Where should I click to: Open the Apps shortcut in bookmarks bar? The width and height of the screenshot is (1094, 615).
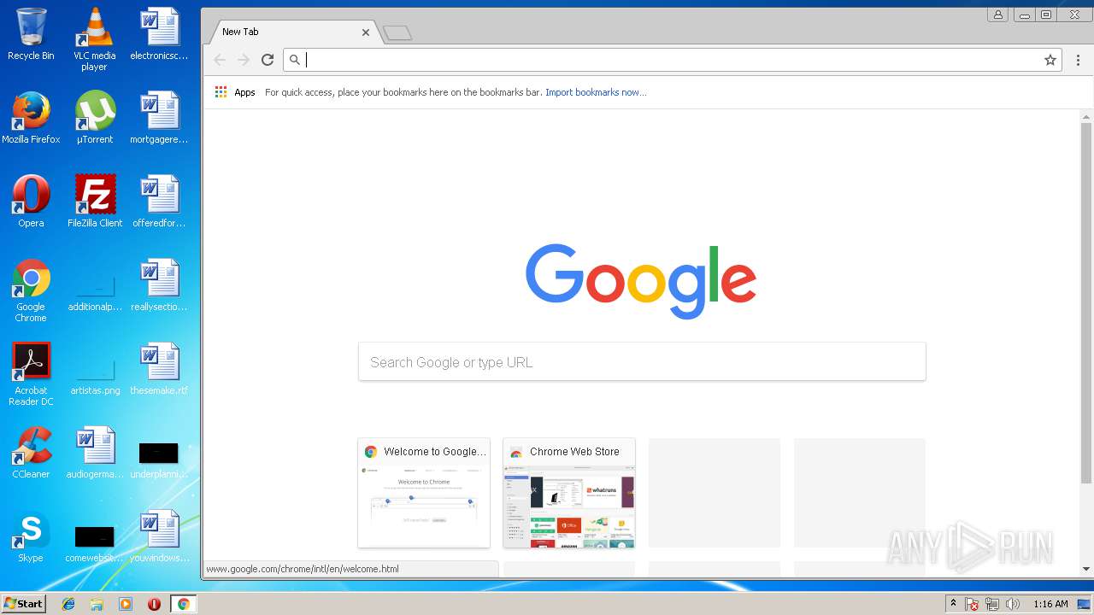click(x=235, y=92)
